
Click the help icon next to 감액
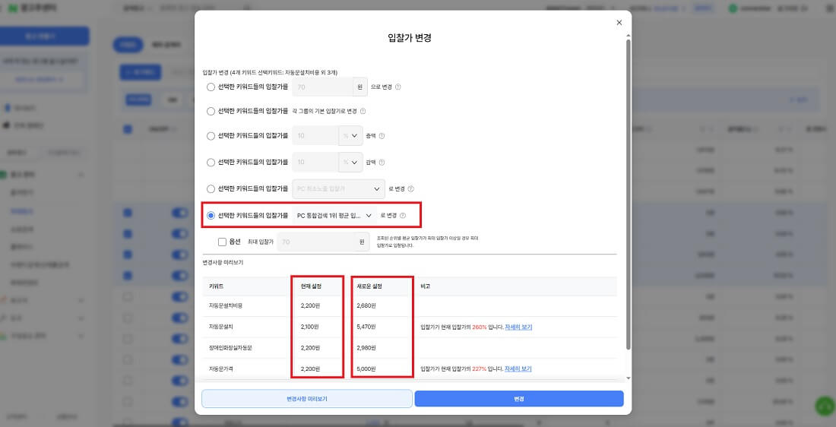382,162
